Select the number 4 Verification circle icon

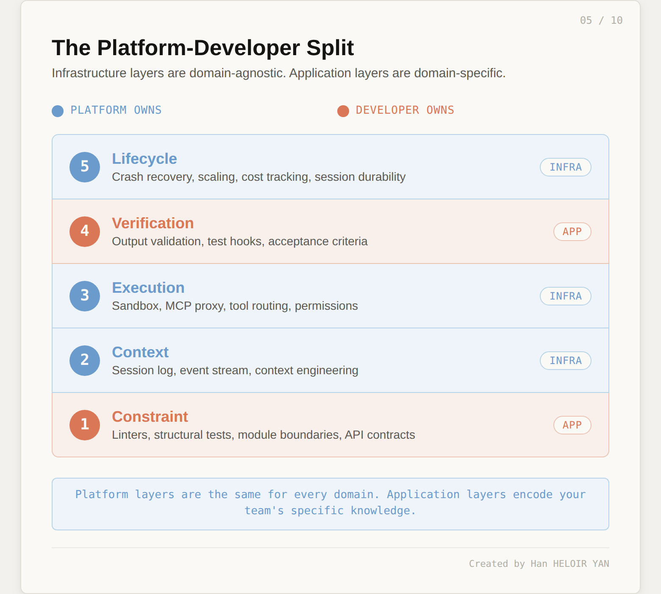pos(84,232)
